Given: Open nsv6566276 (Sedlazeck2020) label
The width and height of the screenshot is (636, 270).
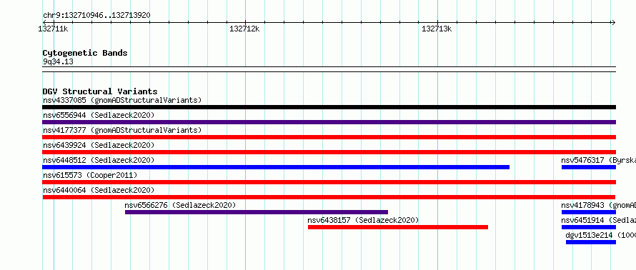Looking at the screenshot, I should pos(181,205).
